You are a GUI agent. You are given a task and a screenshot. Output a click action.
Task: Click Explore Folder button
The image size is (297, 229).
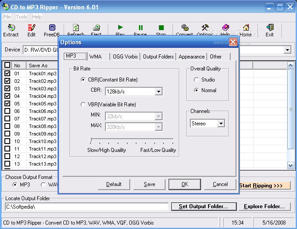[264, 206]
